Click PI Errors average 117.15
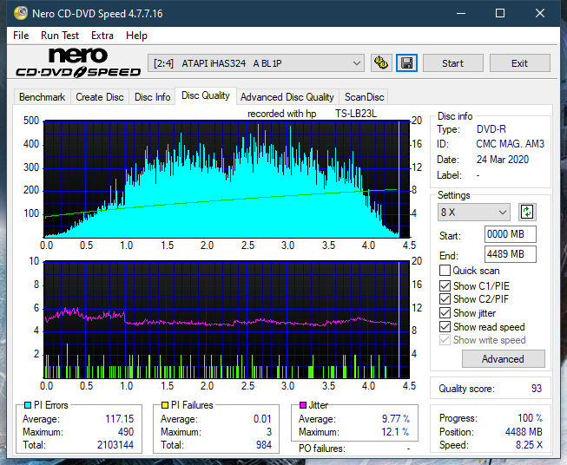Image resolution: width=567 pixels, height=465 pixels. click(119, 419)
